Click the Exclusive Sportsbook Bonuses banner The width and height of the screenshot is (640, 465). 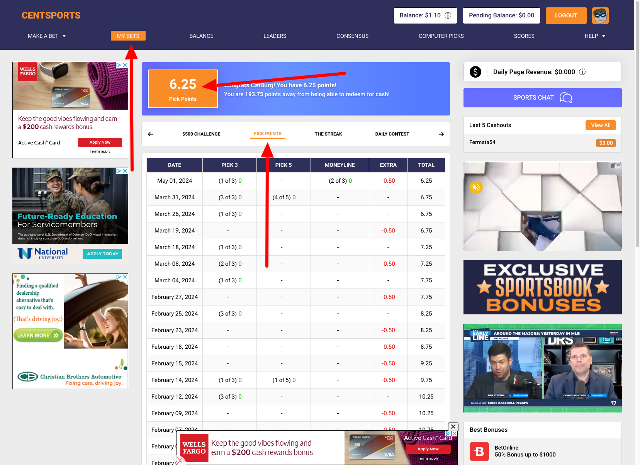tap(542, 287)
